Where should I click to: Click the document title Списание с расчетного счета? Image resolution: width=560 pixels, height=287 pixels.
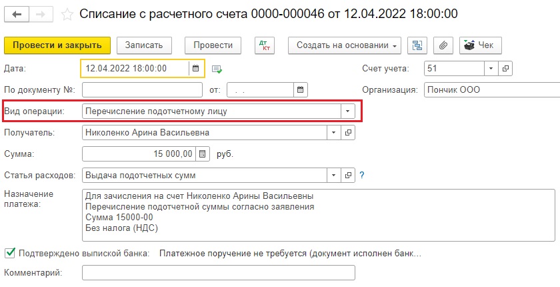point(268,14)
